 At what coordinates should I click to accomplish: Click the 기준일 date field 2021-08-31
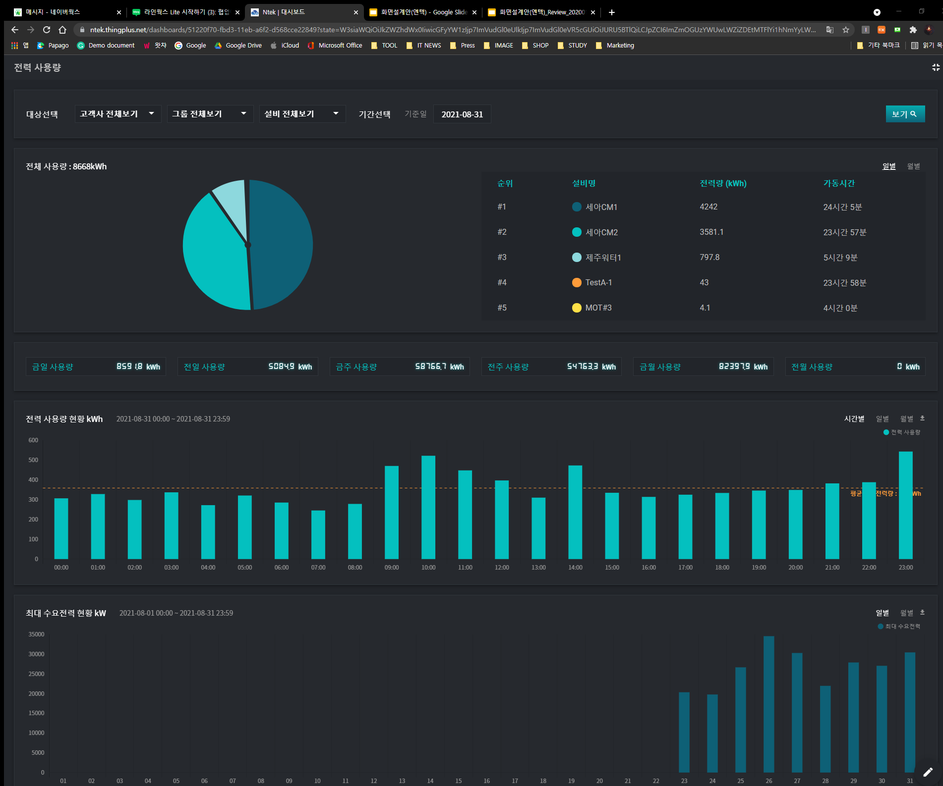pos(462,114)
